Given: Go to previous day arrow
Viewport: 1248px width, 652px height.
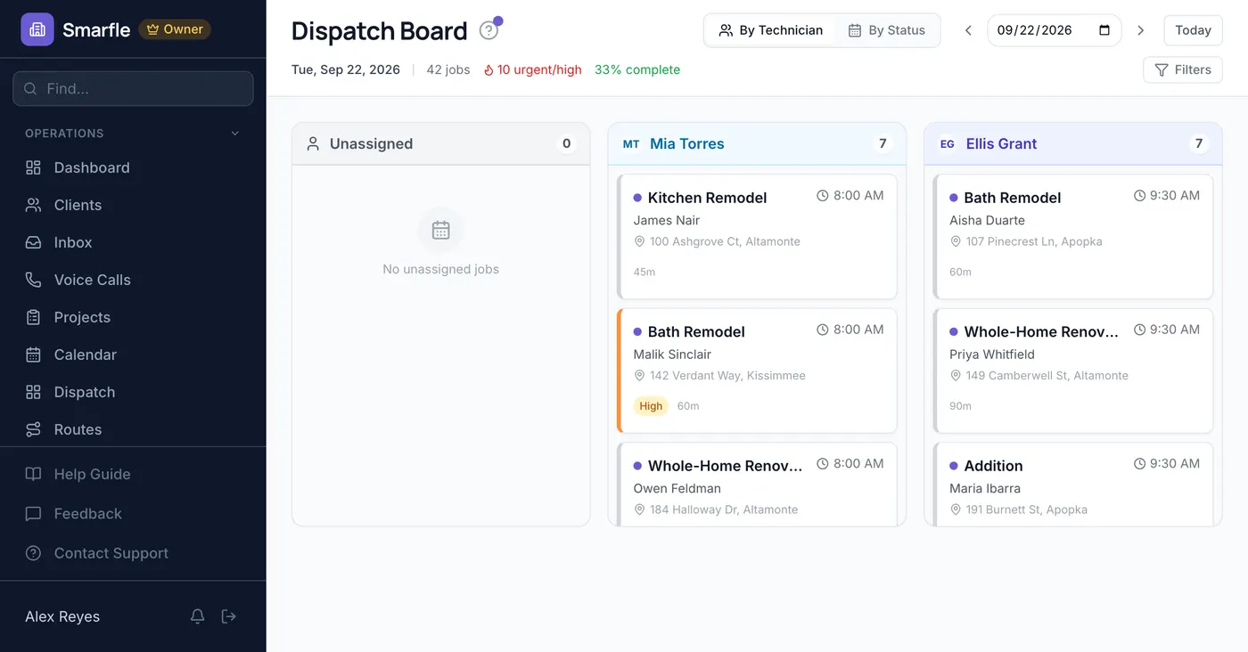Looking at the screenshot, I should point(968,30).
